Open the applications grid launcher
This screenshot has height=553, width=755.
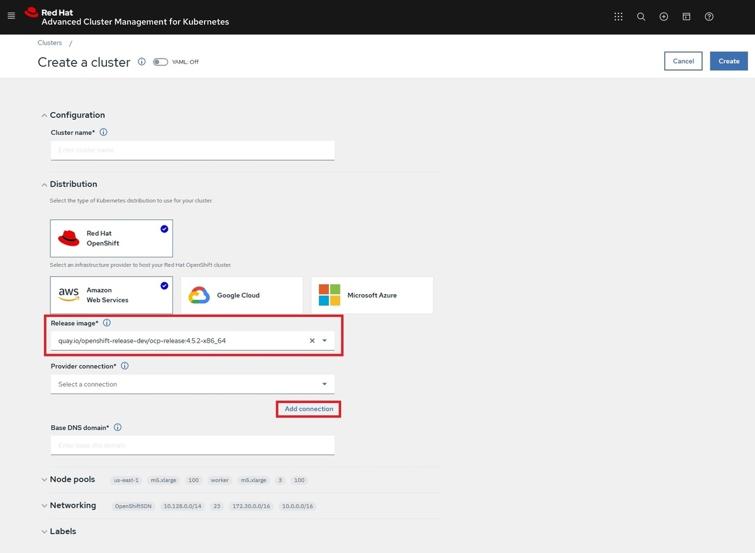618,17
